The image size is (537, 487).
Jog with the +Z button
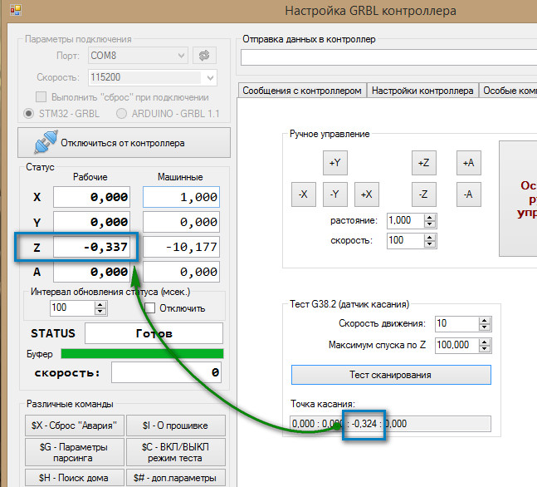[x=423, y=163]
